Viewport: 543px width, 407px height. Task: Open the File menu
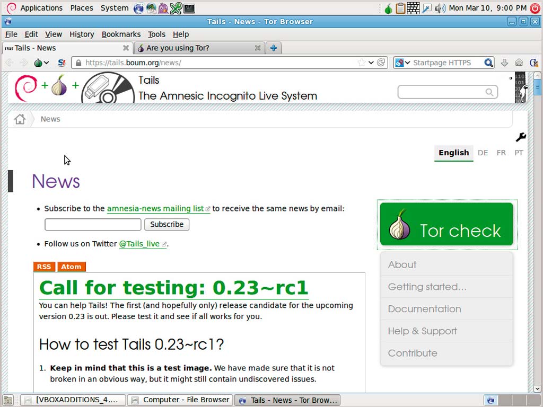[x=11, y=34]
